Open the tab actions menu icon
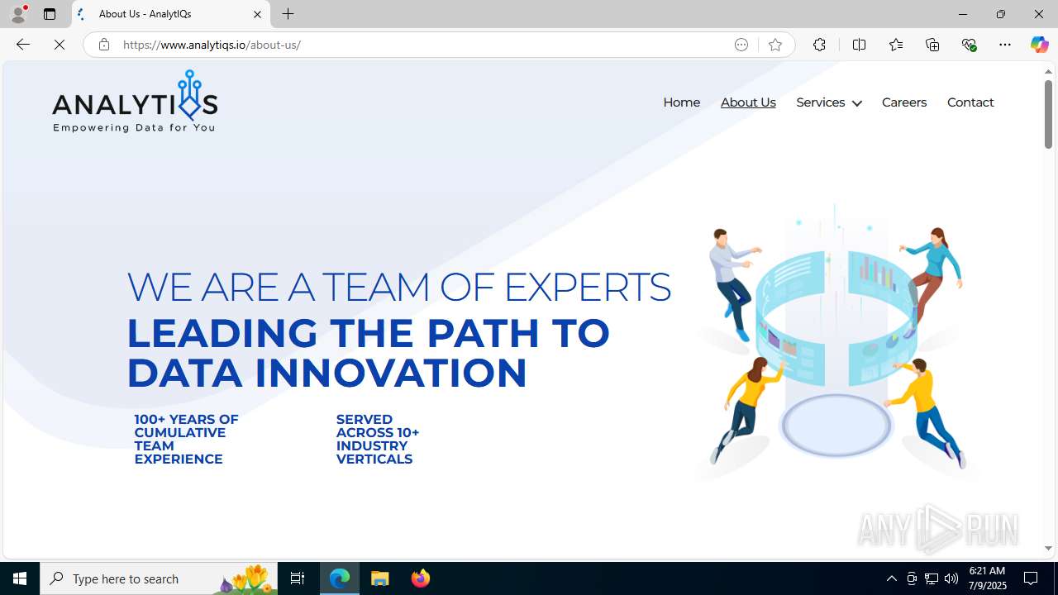Screen dimensions: 1058x595 tap(50, 14)
